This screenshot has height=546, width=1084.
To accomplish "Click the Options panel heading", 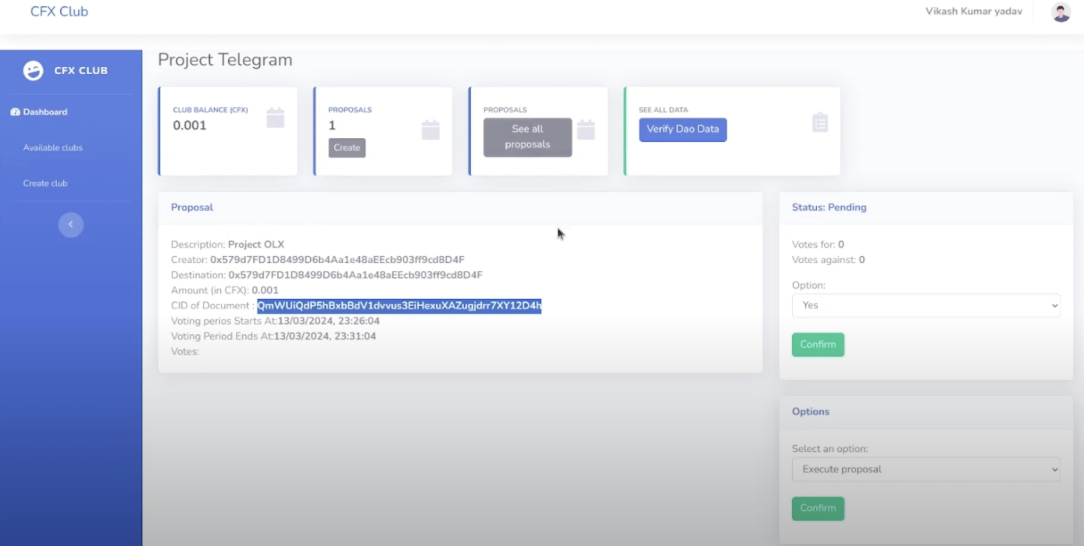I will 810,411.
